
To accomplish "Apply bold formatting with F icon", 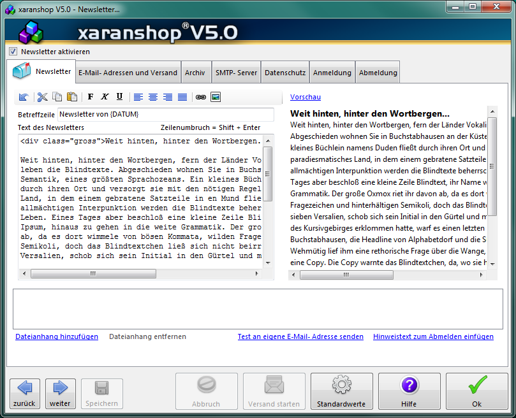I will pyautogui.click(x=91, y=96).
